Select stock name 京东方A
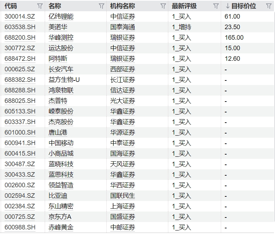The width and height of the screenshot is (275, 234). coord(60,217)
